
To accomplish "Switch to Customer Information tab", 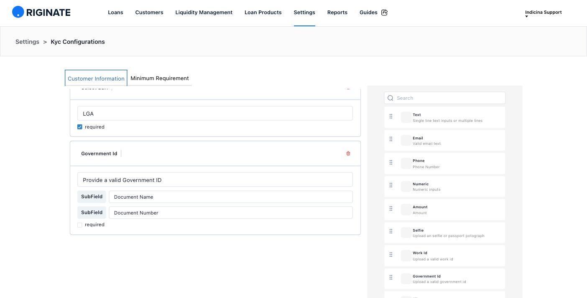I will [x=96, y=78].
